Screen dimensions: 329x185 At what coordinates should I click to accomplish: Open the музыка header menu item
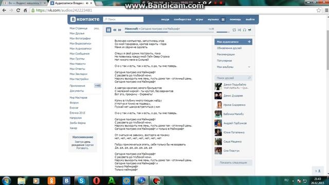[x=213, y=20]
